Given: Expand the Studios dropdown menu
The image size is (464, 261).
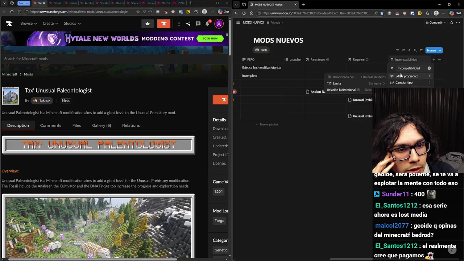Looking at the screenshot, I should 72,24.
